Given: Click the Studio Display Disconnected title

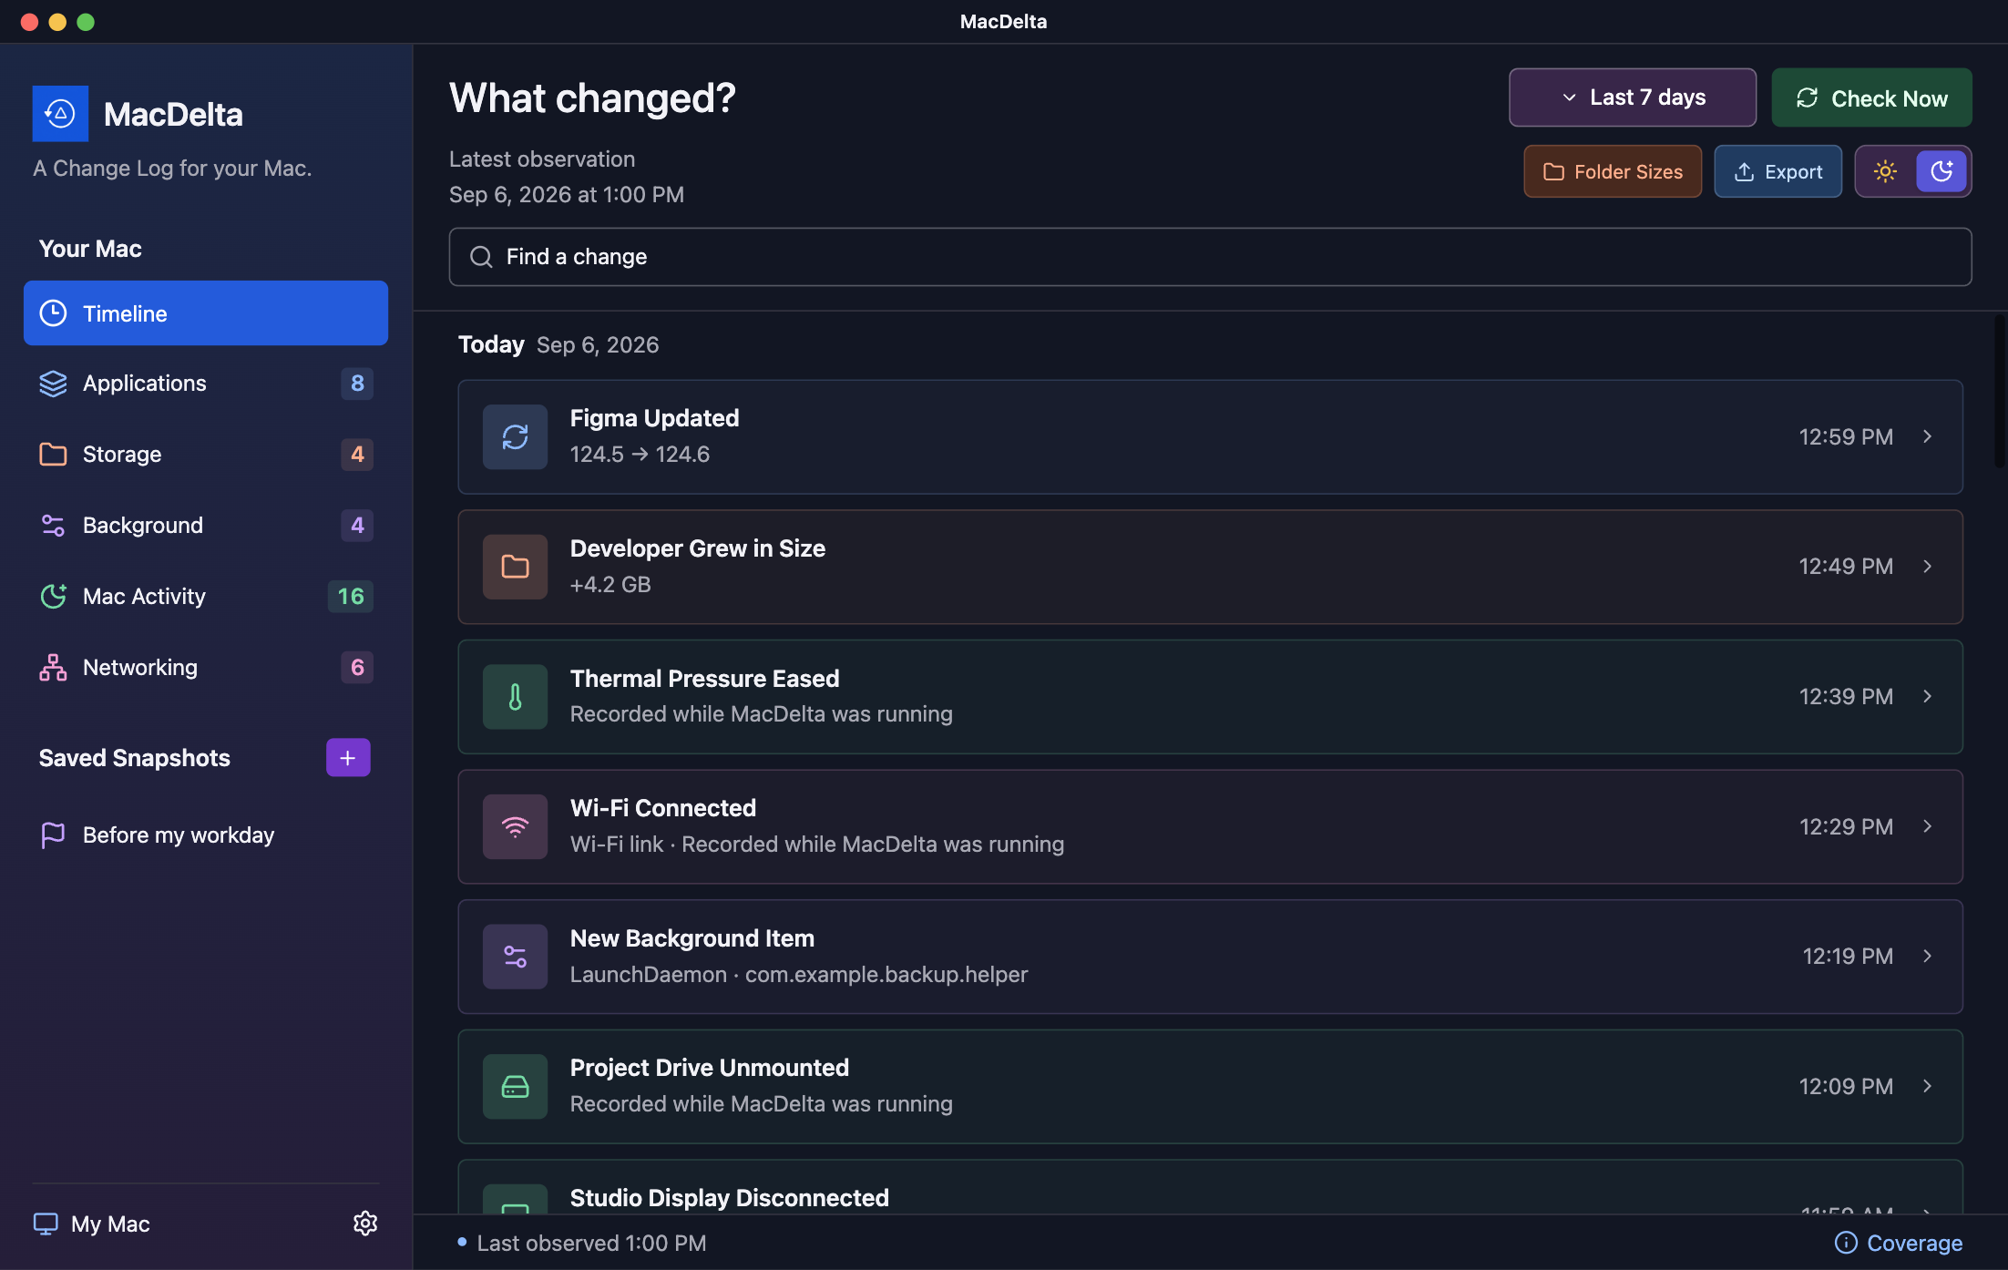Looking at the screenshot, I should click(729, 1198).
